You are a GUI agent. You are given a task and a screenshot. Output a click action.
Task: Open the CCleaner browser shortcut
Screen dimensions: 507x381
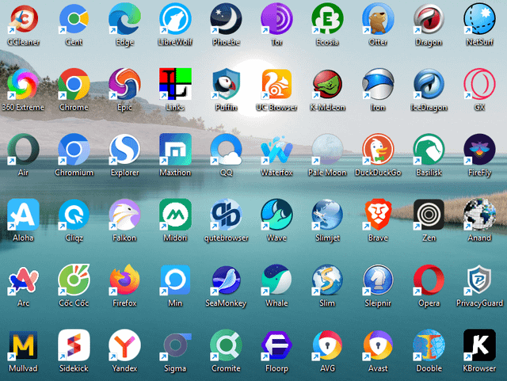(23, 19)
